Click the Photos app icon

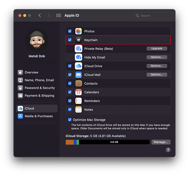coord(78,31)
